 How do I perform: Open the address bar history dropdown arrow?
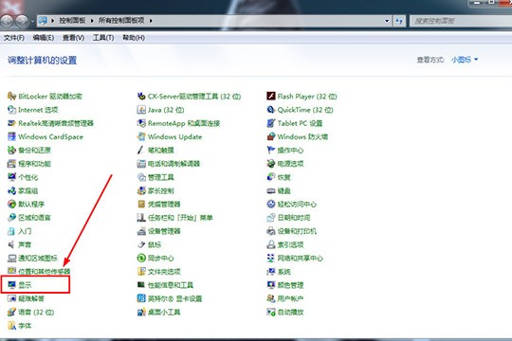pyautogui.click(x=387, y=21)
